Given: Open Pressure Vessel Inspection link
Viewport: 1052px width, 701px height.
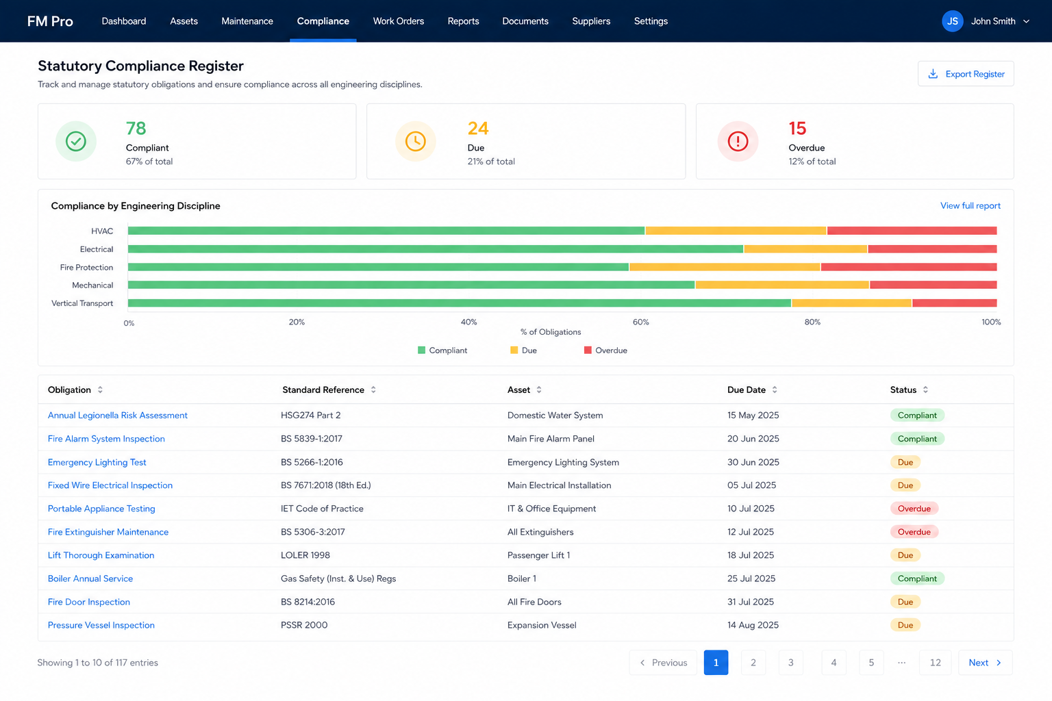Looking at the screenshot, I should click(x=101, y=625).
